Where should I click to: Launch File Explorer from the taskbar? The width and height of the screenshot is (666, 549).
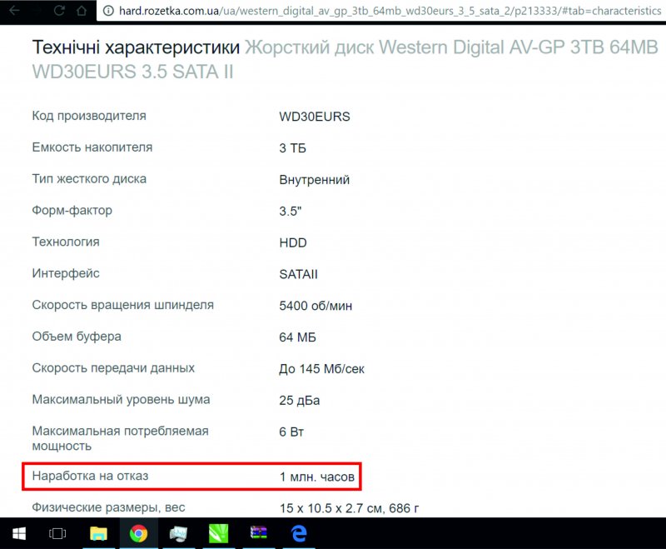tap(98, 533)
